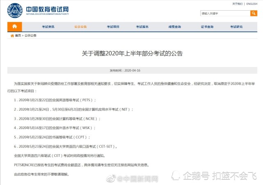Screen dimensions: 263x185
Task: Click list item 2 about NIT exam
Action: 73,109
